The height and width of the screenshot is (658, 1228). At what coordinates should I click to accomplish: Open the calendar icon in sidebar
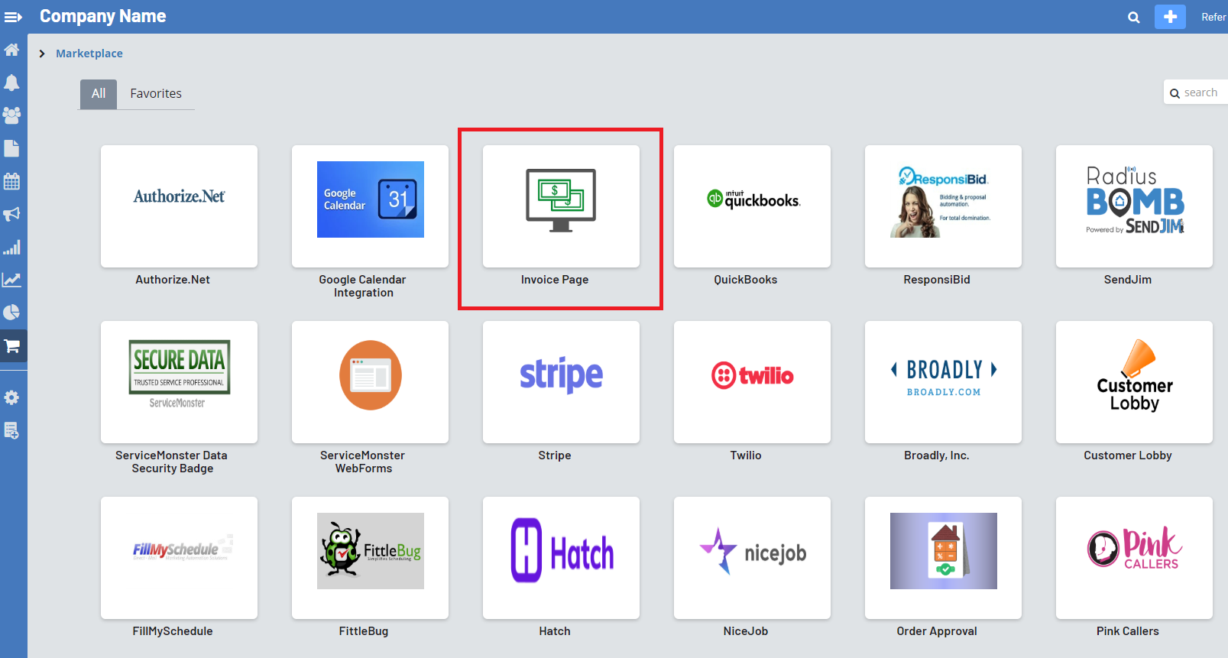(x=12, y=181)
